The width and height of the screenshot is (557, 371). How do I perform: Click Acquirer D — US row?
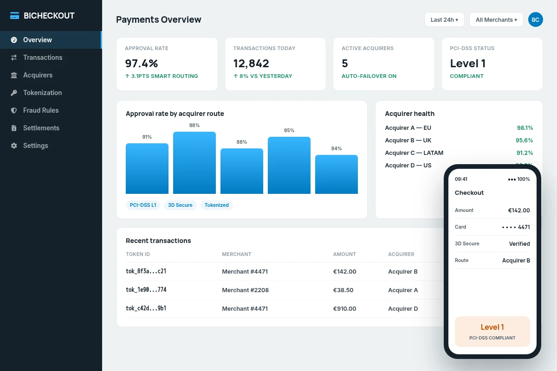459,166
